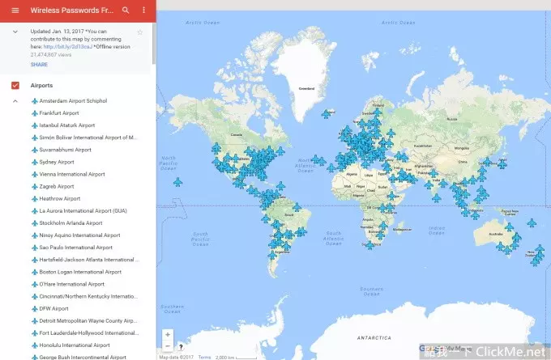Click the airplane marker east of Papua New Guinea

pos(532,222)
